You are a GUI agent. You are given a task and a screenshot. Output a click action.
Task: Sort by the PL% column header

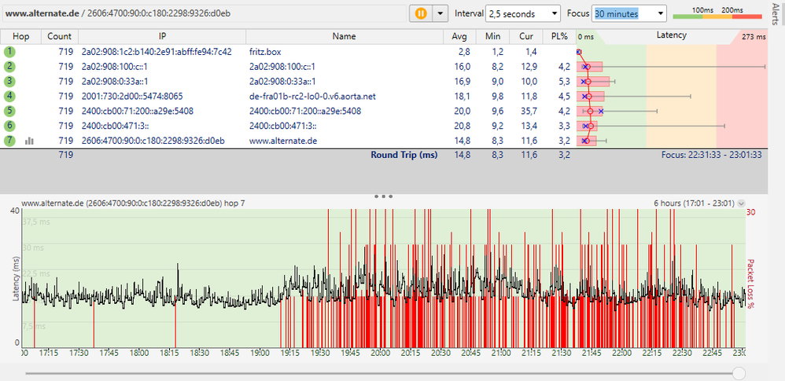click(559, 37)
